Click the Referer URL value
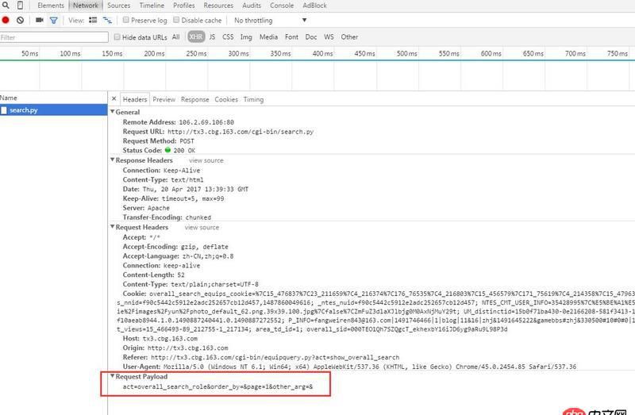The image size is (635, 415). coord(275,358)
